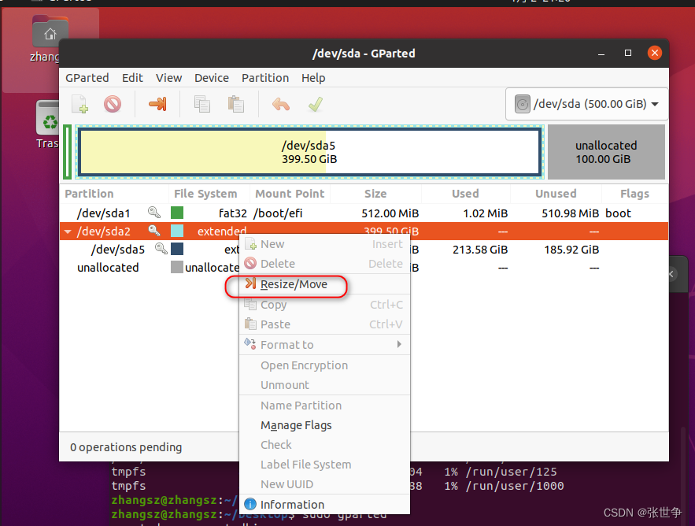Screen dimensions: 695x526
Task: Open the View menu
Action: coord(168,78)
